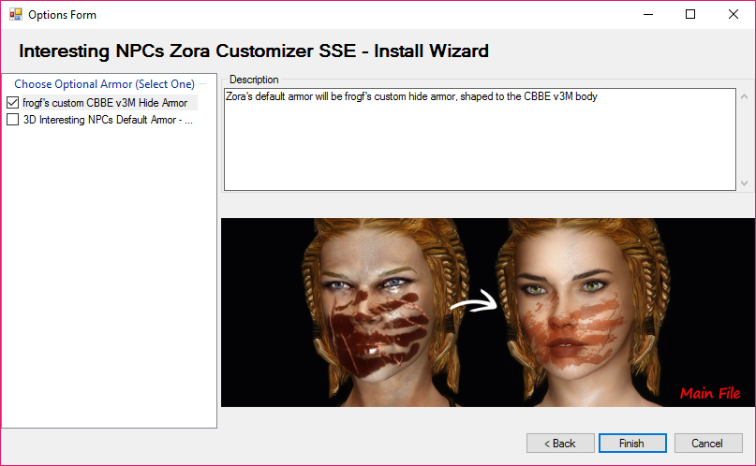756x466 pixels.
Task: Check the frogf's custom CBBE v3M Hide Armor checkbox
Action: coord(12,103)
